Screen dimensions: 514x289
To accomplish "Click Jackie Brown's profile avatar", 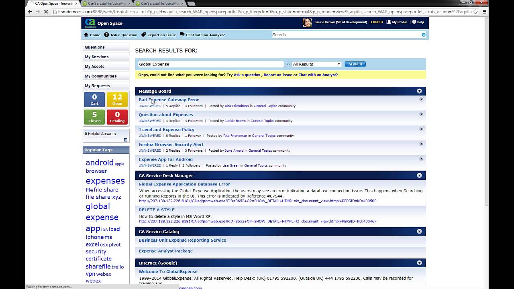I will [x=307, y=22].
